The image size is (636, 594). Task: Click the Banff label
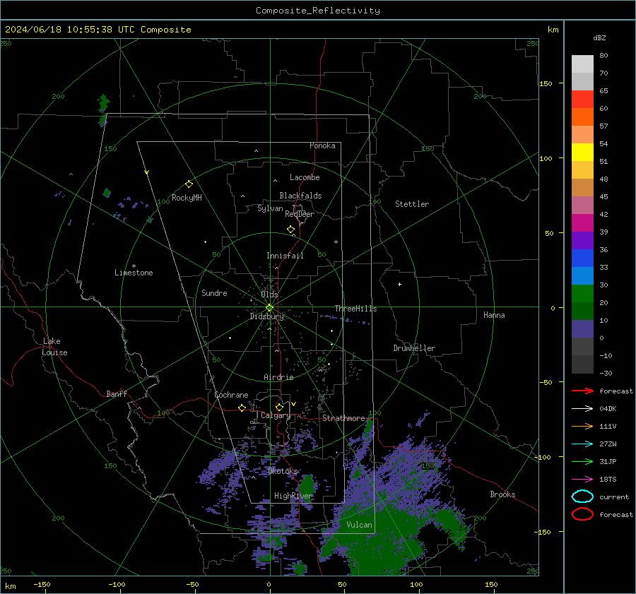[x=117, y=393]
